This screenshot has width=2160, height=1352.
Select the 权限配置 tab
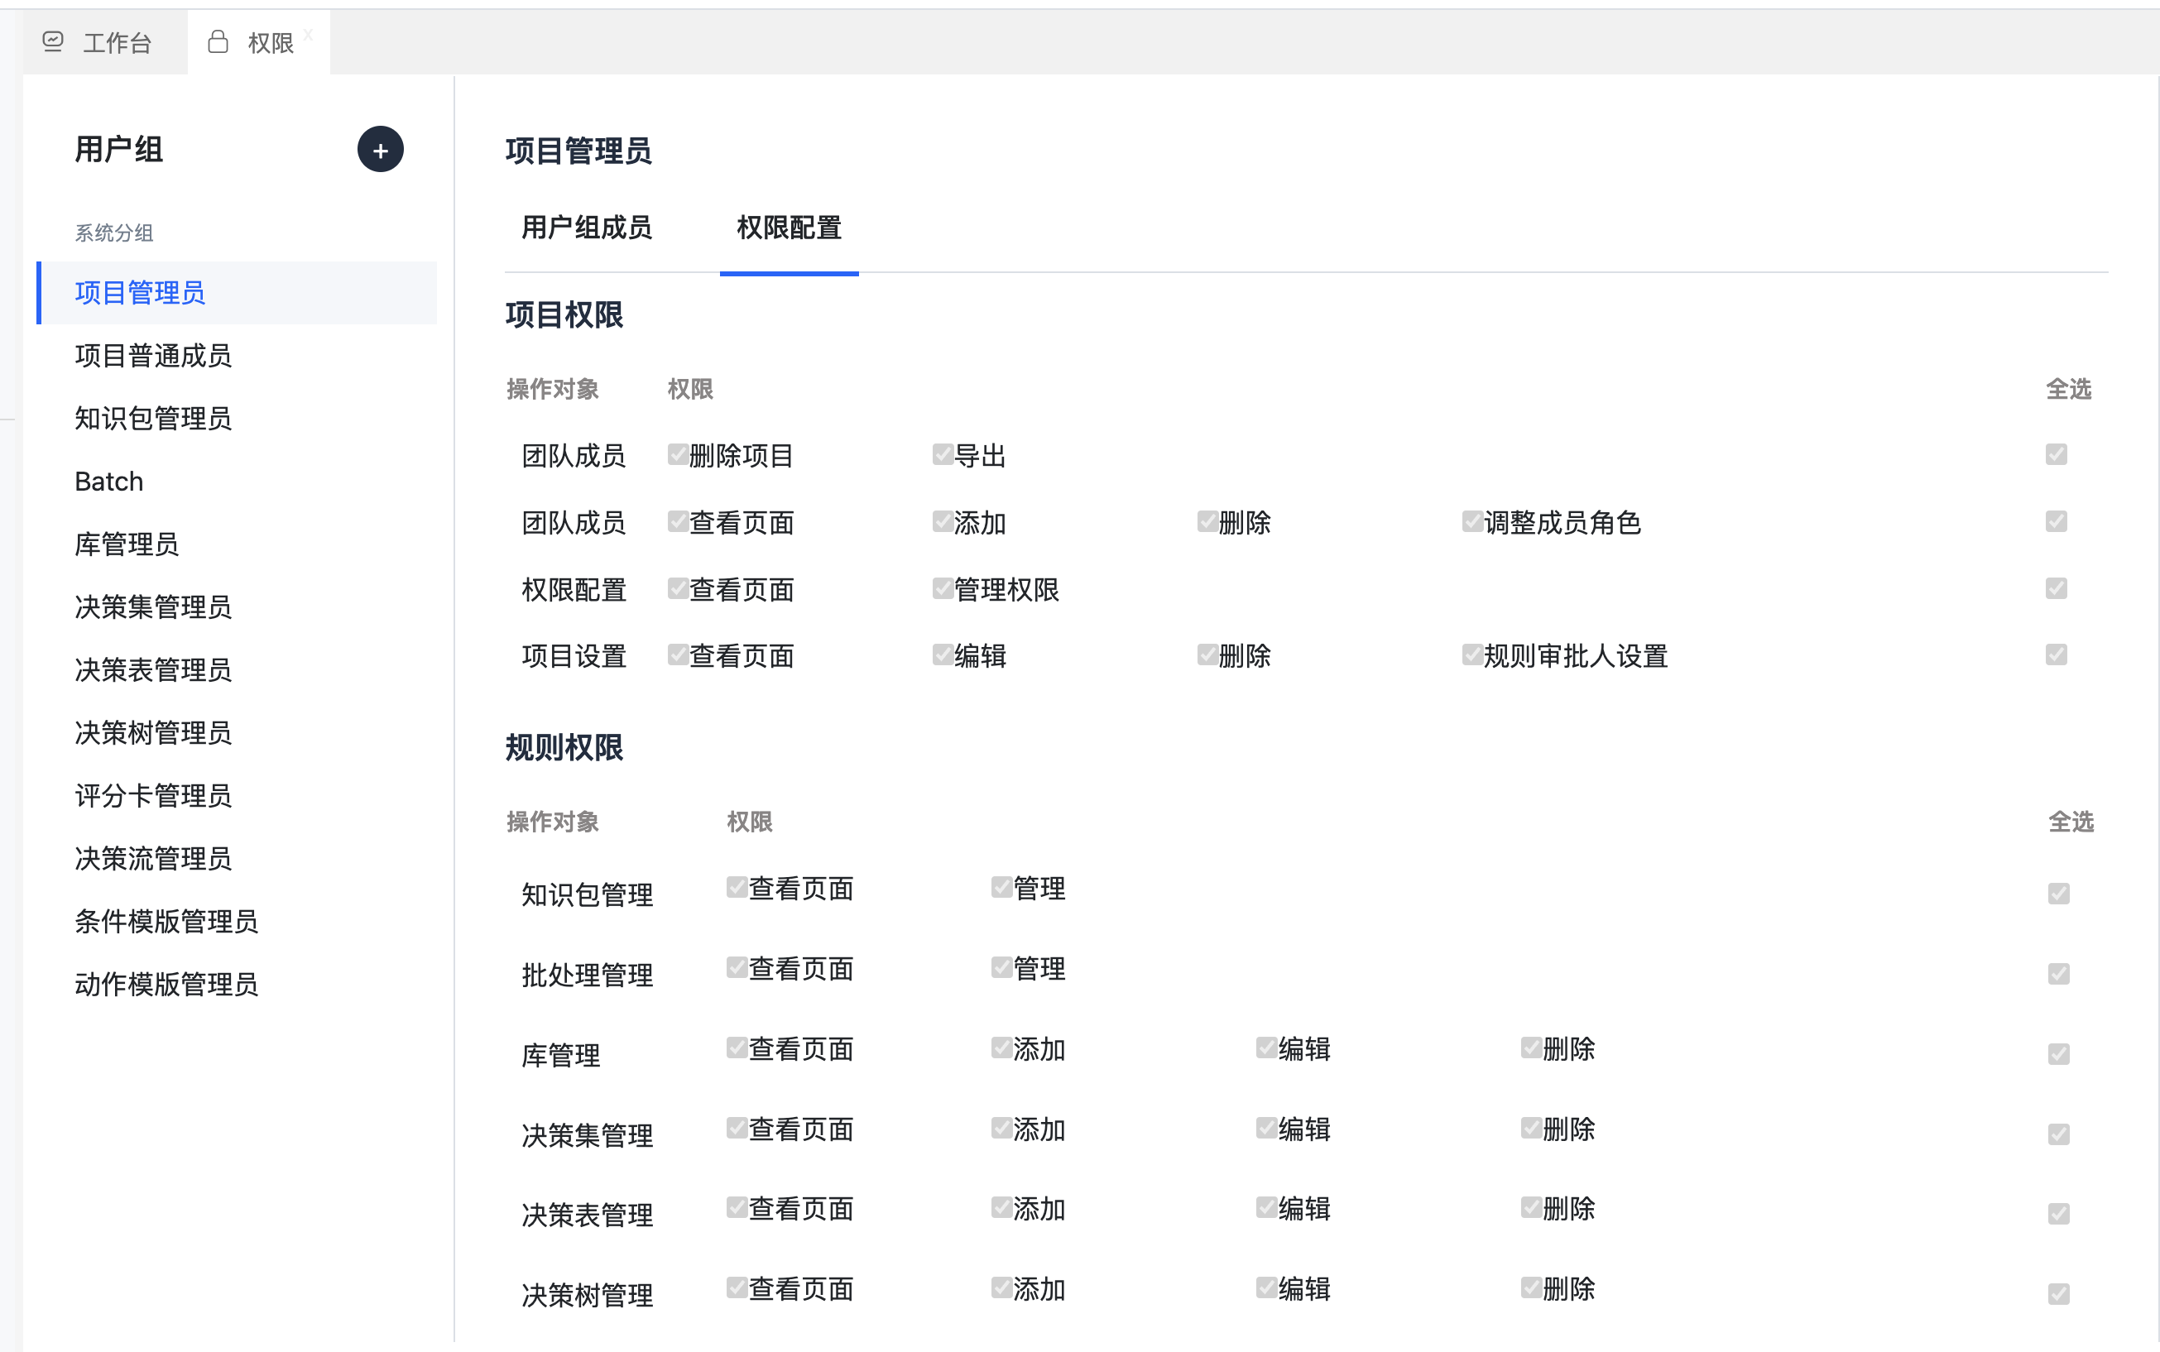tap(788, 228)
